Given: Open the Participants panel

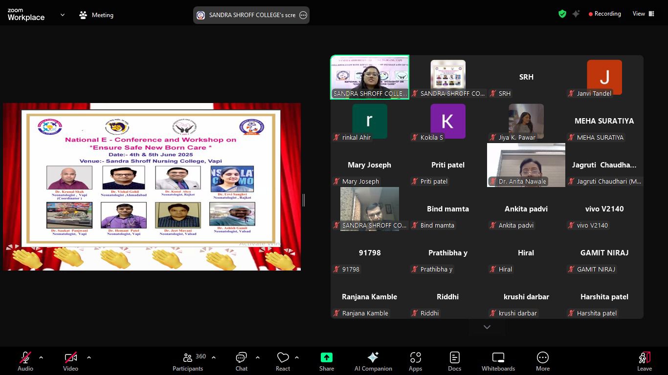Looking at the screenshot, I should pos(188,362).
